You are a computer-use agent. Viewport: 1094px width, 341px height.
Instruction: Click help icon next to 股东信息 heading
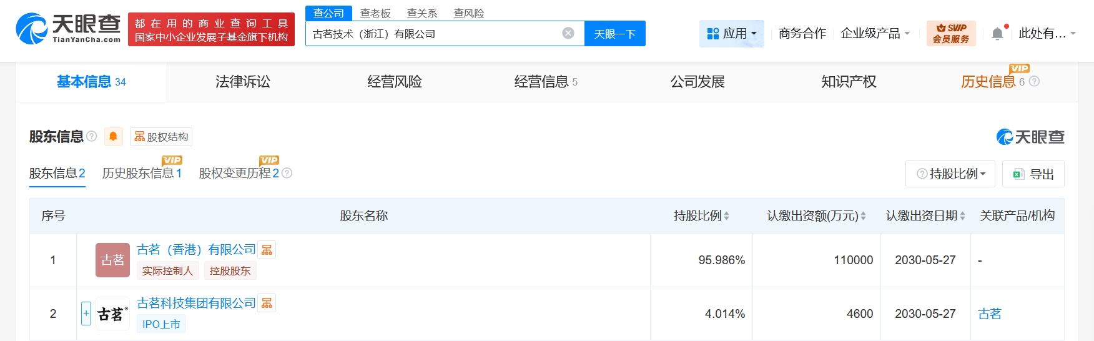pos(92,136)
